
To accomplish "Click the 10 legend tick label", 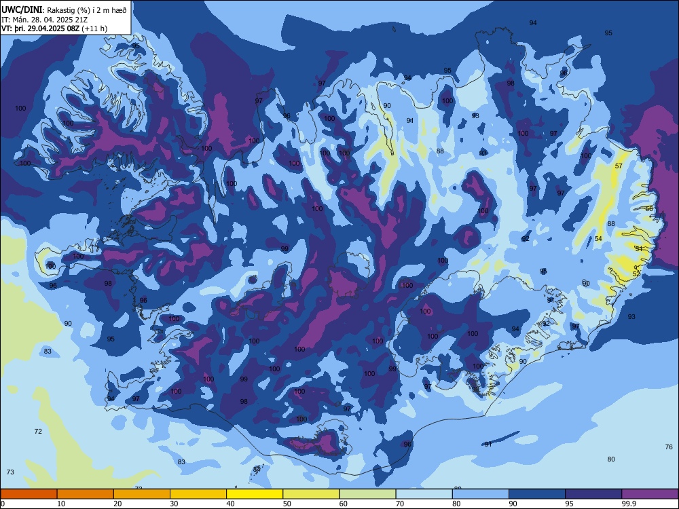I will pyautogui.click(x=61, y=504).
